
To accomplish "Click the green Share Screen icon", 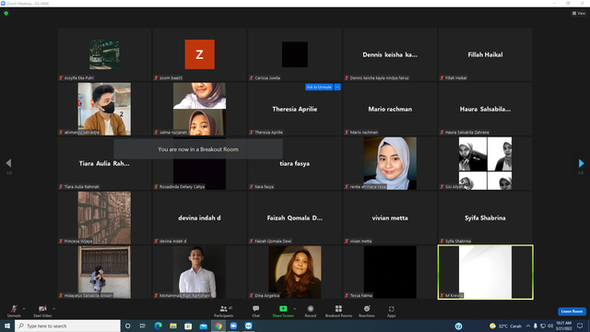I will coord(283,309).
